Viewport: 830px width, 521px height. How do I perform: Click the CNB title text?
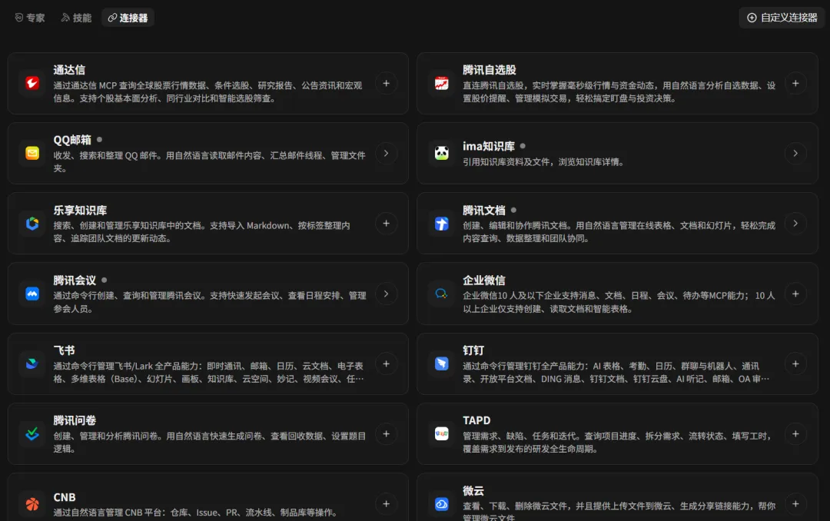point(65,498)
